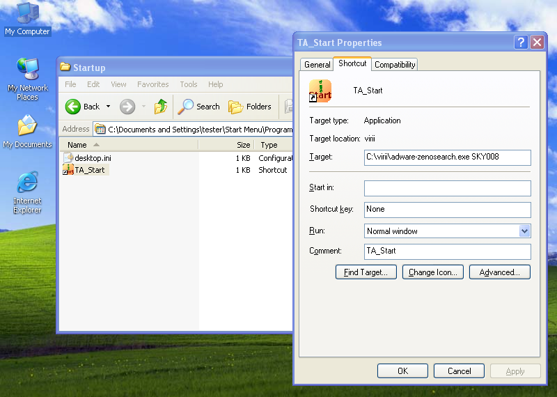Viewport: 557px width, 397px height.
Task: Click the Up folder icon in Startup toolbar
Action: (x=161, y=107)
